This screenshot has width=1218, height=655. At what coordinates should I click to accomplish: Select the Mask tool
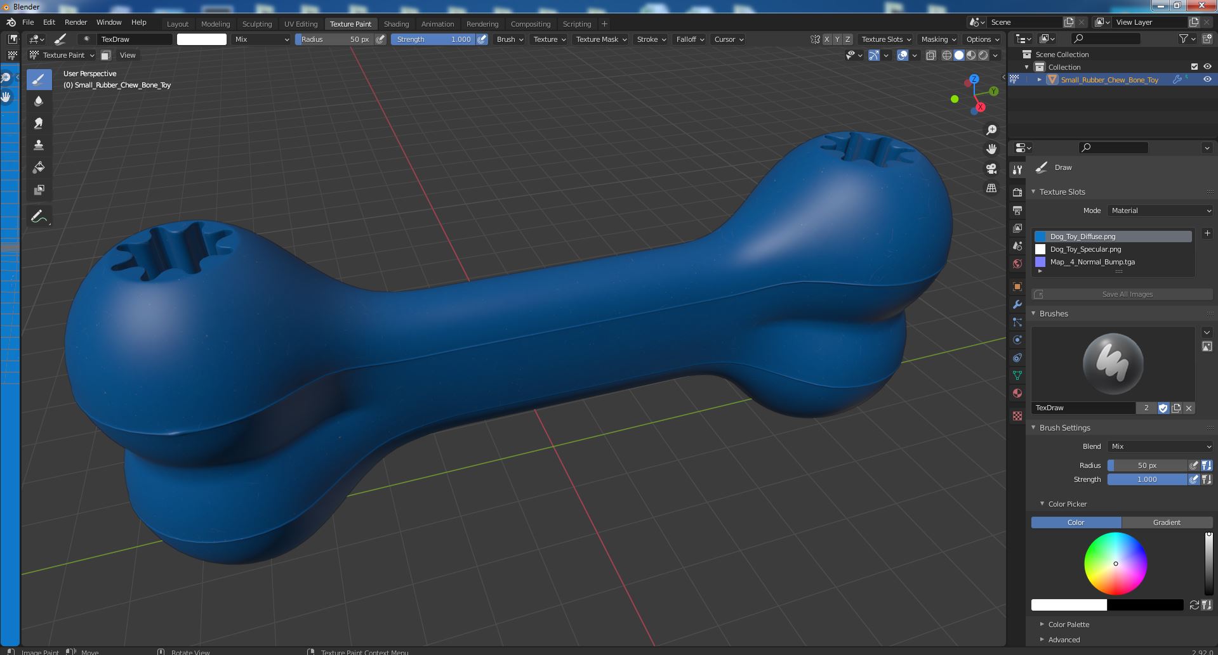click(39, 190)
